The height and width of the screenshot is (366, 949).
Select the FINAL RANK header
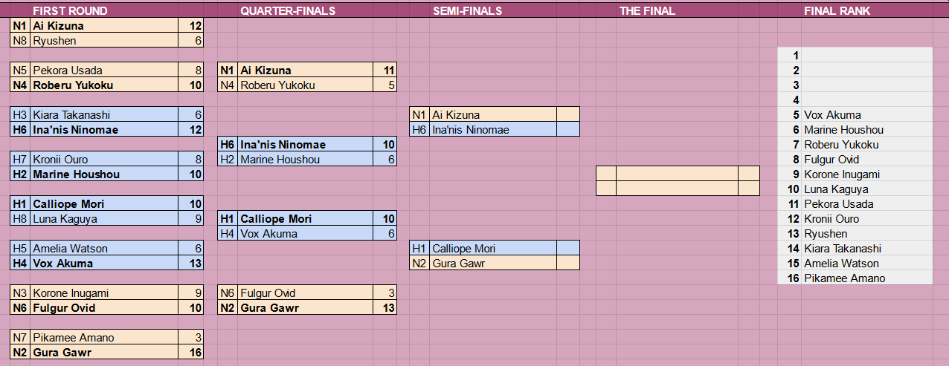(x=837, y=10)
